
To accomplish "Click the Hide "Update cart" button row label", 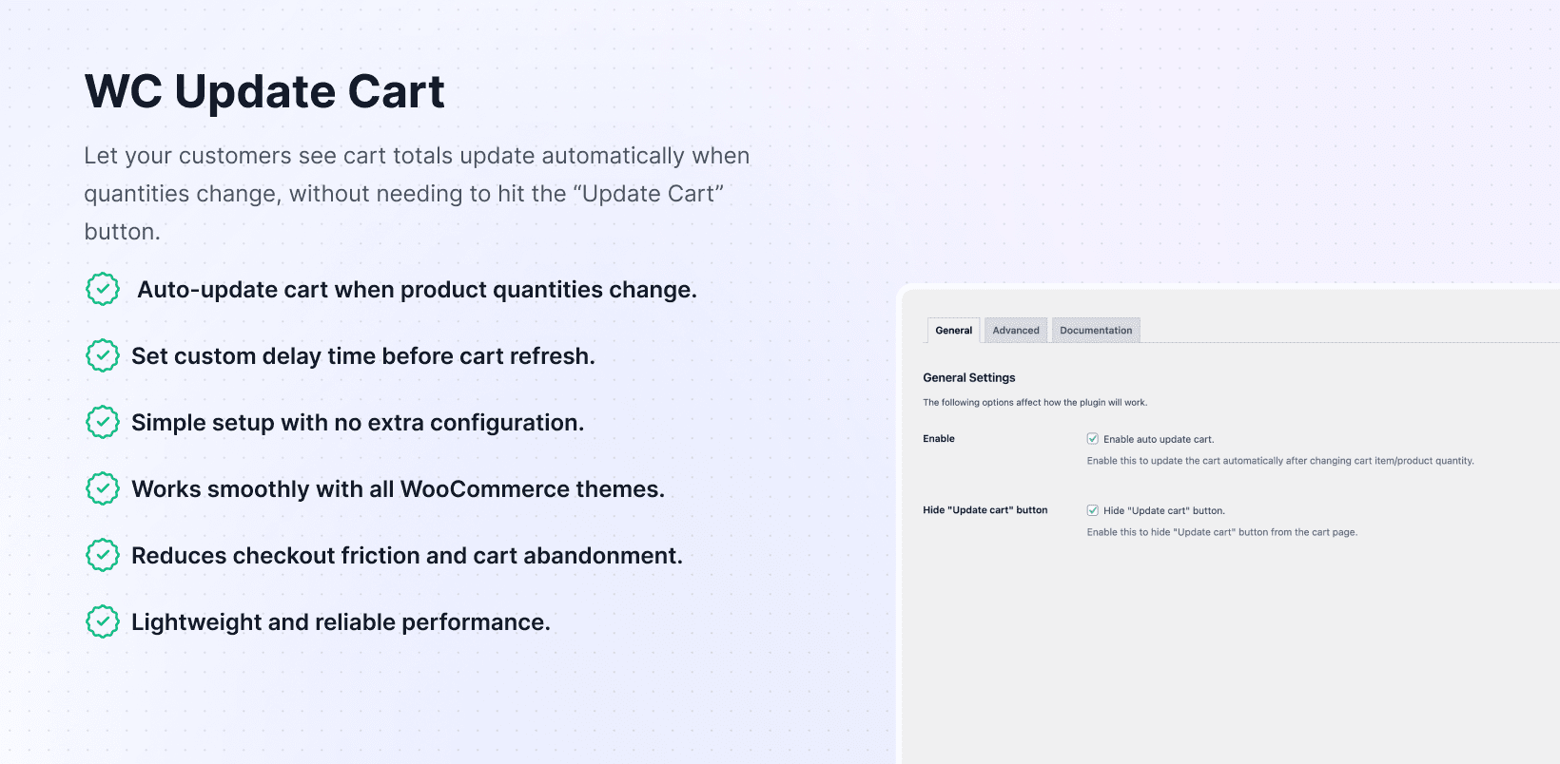I will [x=985, y=510].
